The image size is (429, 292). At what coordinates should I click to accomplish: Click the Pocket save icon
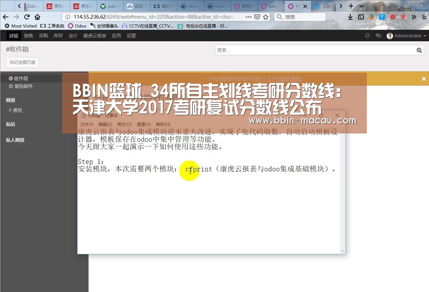[257, 17]
